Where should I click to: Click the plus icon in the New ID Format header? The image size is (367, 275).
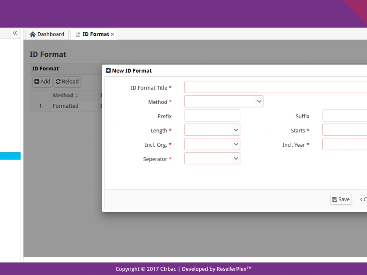tap(108, 70)
